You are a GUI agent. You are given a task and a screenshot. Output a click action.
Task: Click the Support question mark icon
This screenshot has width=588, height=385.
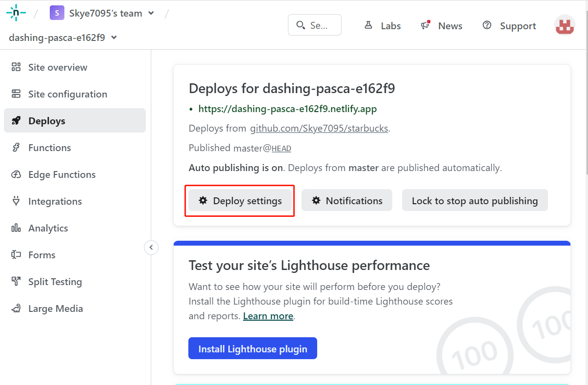[x=487, y=25]
